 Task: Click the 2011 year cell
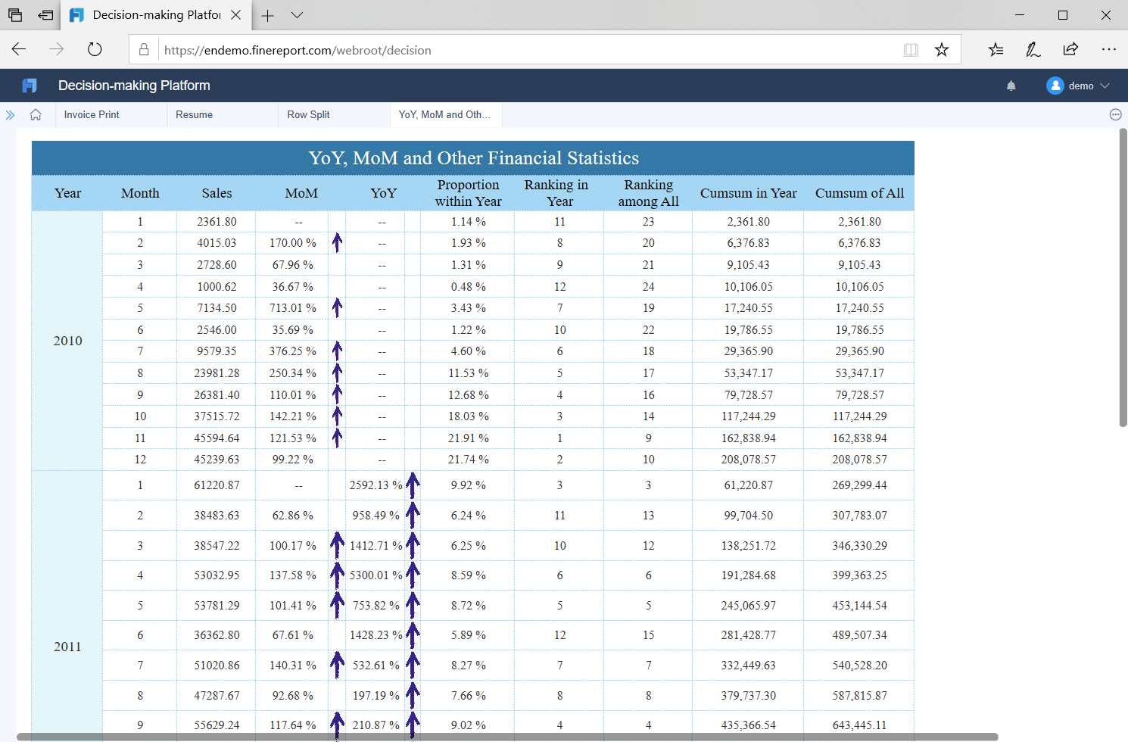pyautogui.click(x=67, y=647)
